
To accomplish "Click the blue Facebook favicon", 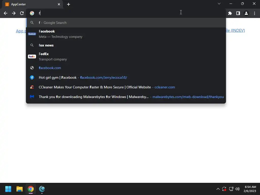I will (32, 77).
